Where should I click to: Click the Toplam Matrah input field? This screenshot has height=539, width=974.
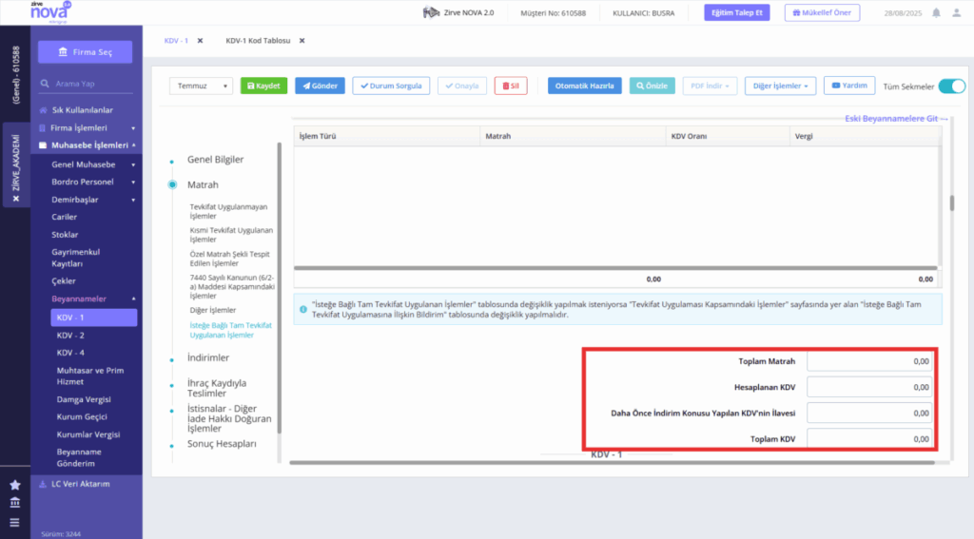tap(869, 361)
